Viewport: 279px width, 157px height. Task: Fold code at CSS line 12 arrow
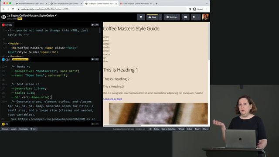(x=6, y=67)
